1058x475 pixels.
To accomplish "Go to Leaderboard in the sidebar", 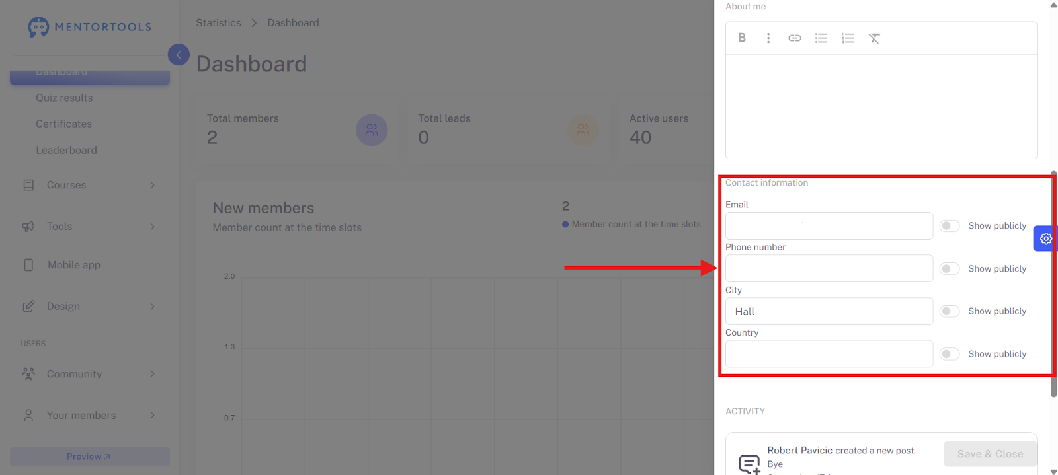I will (66, 150).
